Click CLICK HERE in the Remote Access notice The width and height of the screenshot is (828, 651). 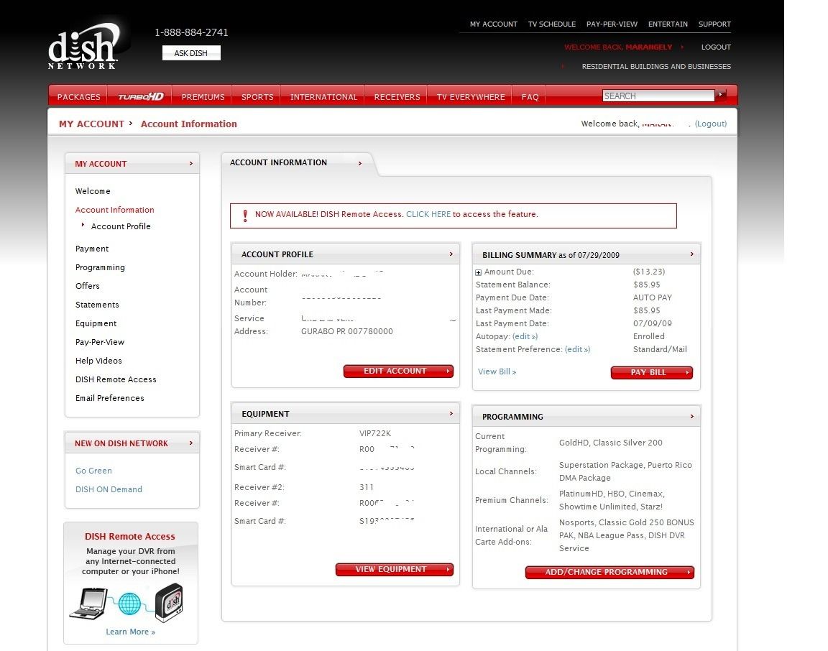point(428,214)
